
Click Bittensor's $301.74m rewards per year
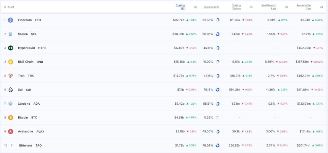point(304,145)
